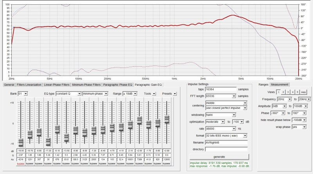Image resolution: width=313 pixels, height=174 pixels.
Task: Click the 30 Hz band gain slider handle
Action: [48, 141]
